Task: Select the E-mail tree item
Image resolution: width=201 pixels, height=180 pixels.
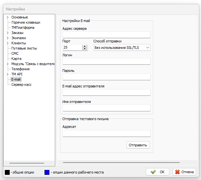Action: 16,79
